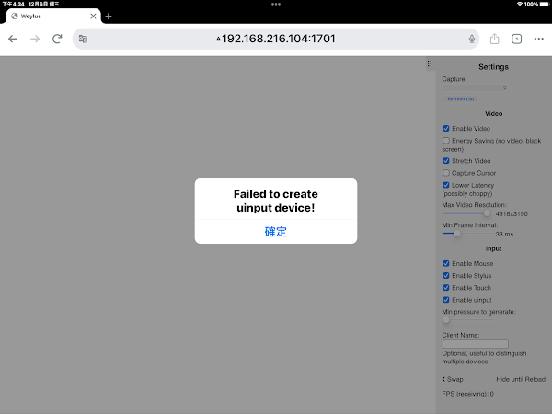
Task: Dismiss the uinput error dialog with 確定
Action: (x=276, y=232)
